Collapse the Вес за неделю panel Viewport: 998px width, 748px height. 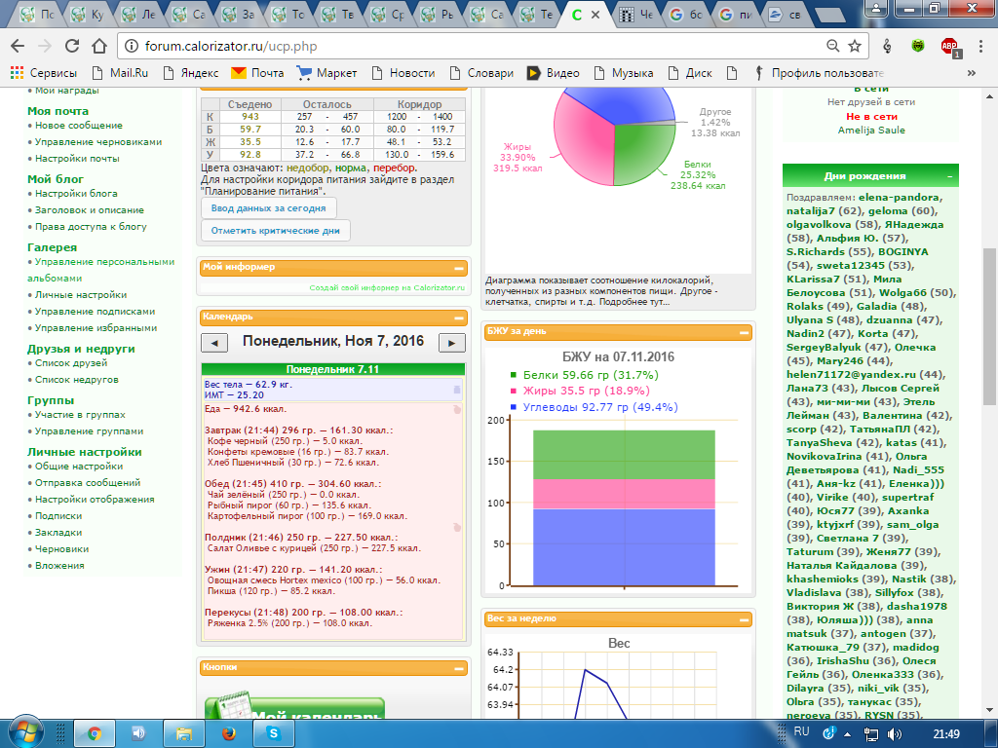pos(743,619)
